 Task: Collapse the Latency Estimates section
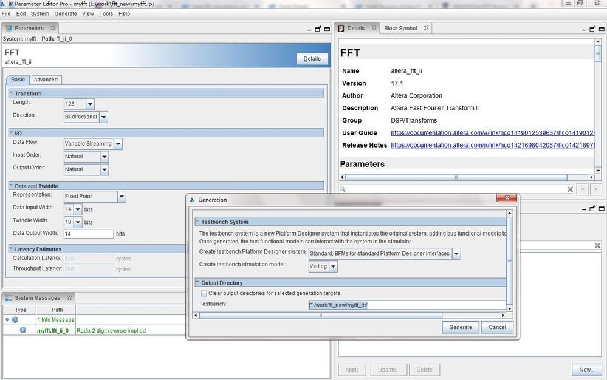[x=11, y=249]
